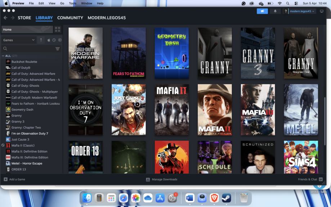Open Control Center in the menu bar
331x207 pixels.
point(296,3)
